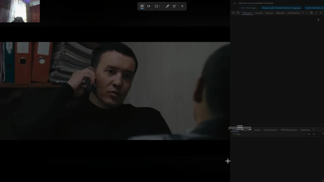Close the DevTools panel
This screenshot has height=182, width=324.
[x=321, y=13]
